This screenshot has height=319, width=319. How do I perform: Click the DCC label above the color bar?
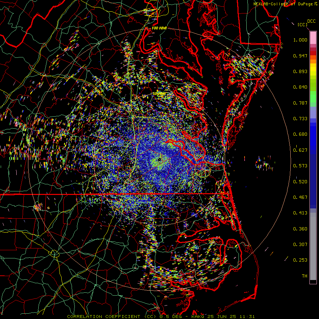[311, 21]
